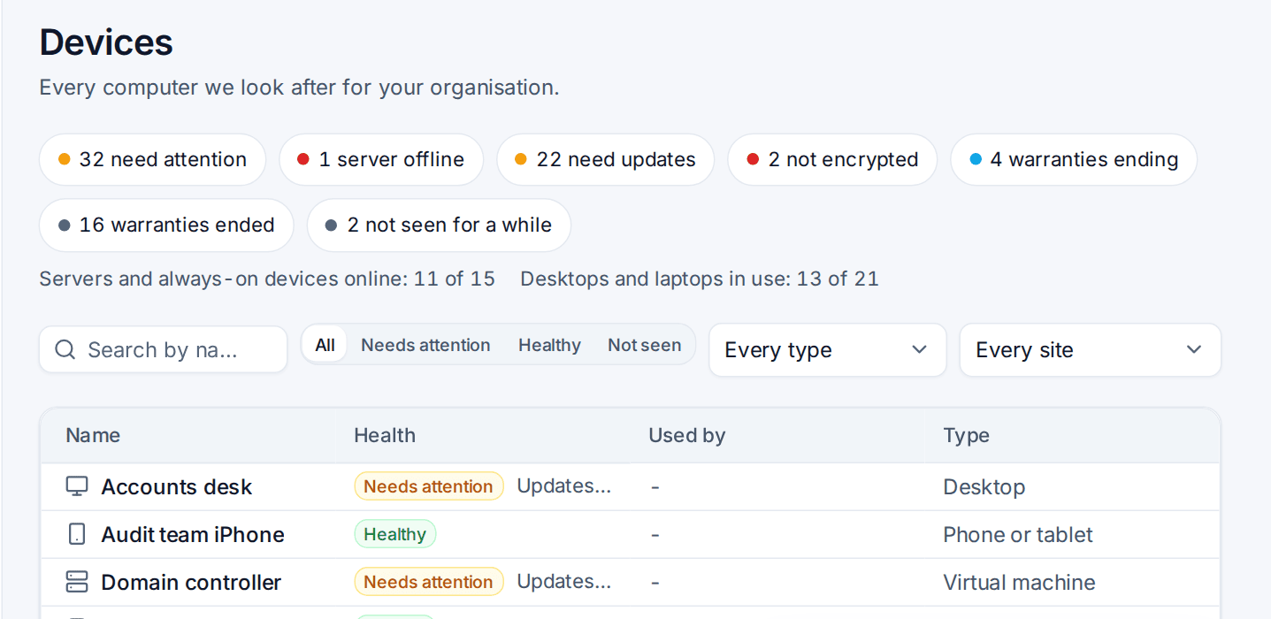This screenshot has width=1271, height=619.
Task: Click the 2 not seen for a while chip
Action: [439, 225]
